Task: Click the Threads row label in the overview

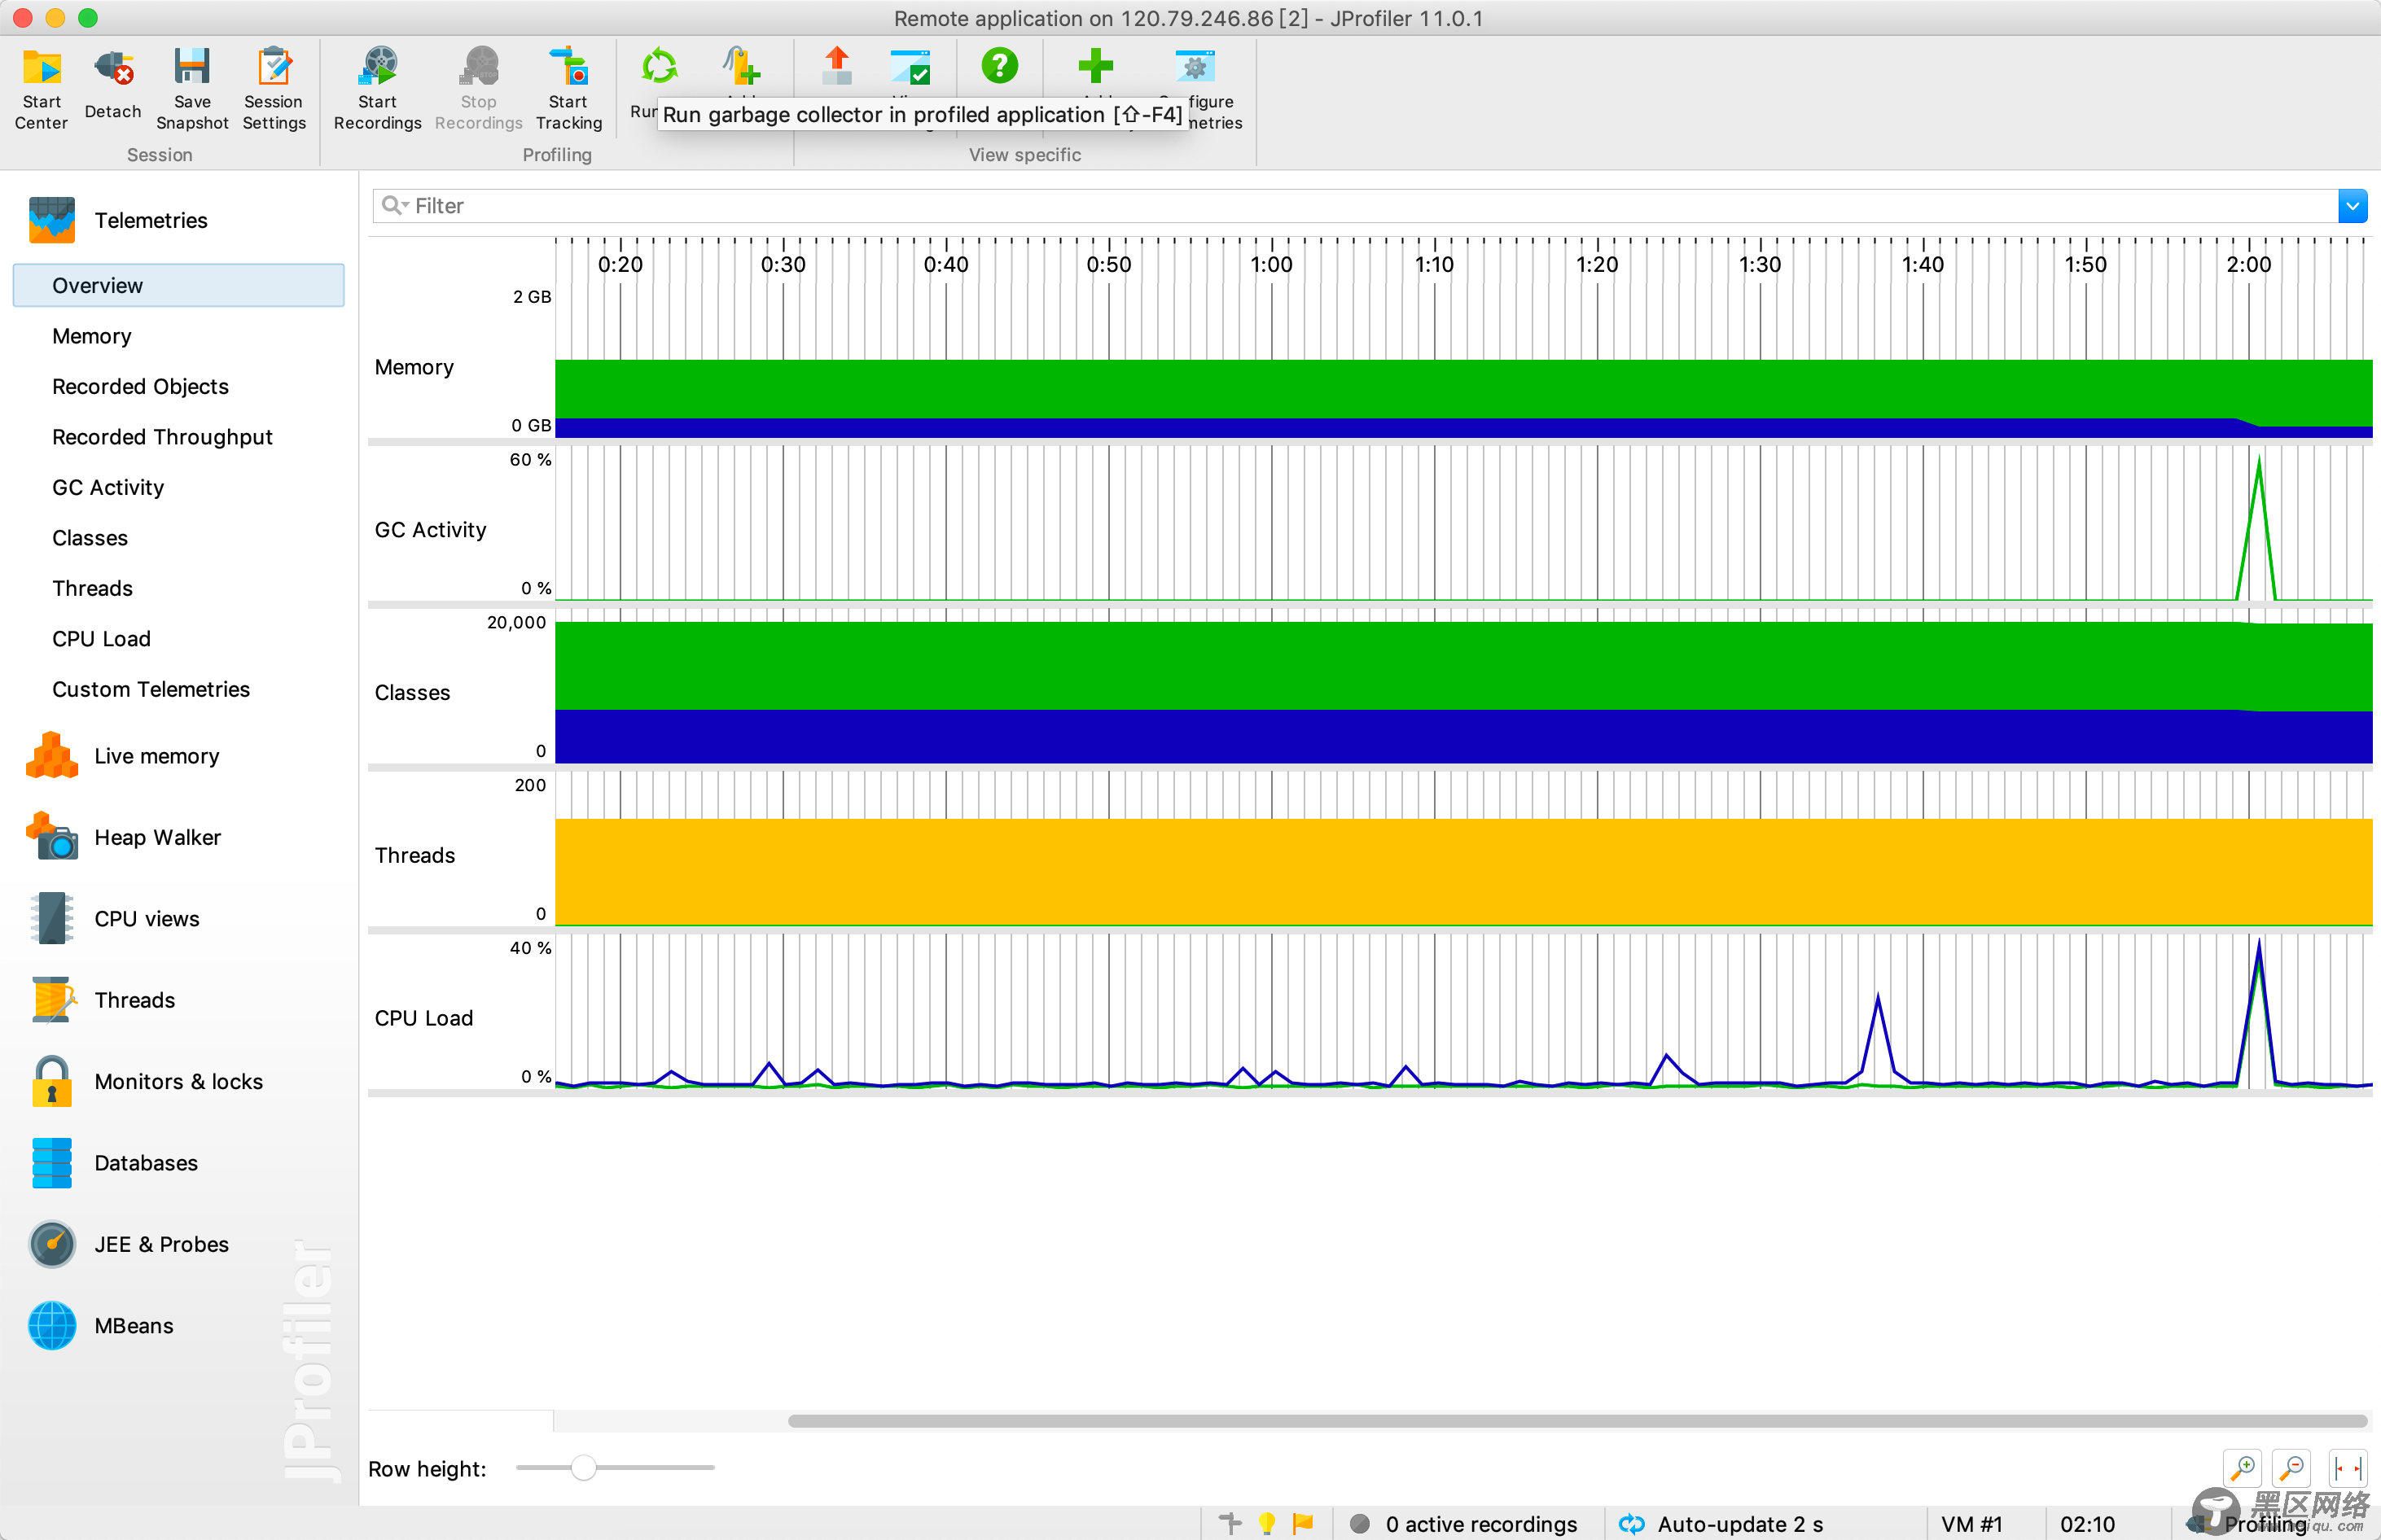Action: pos(414,855)
